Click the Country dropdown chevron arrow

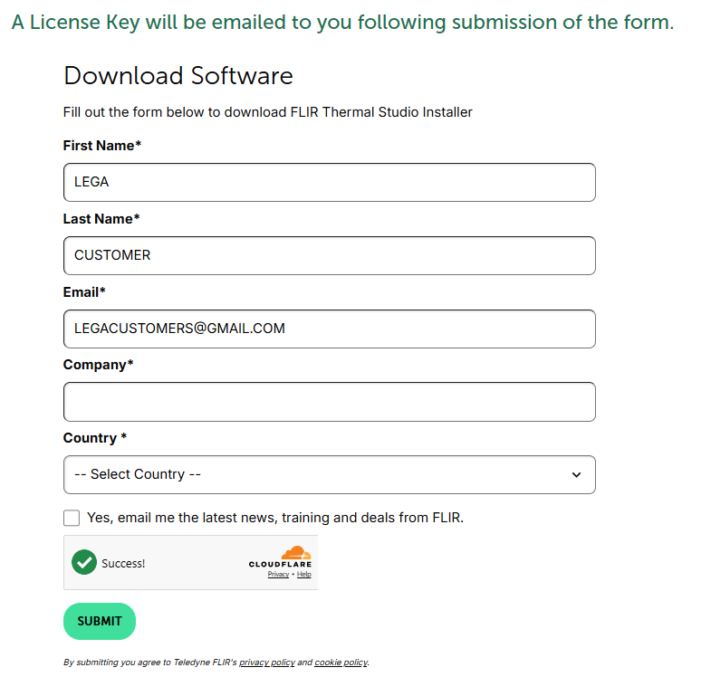576,475
